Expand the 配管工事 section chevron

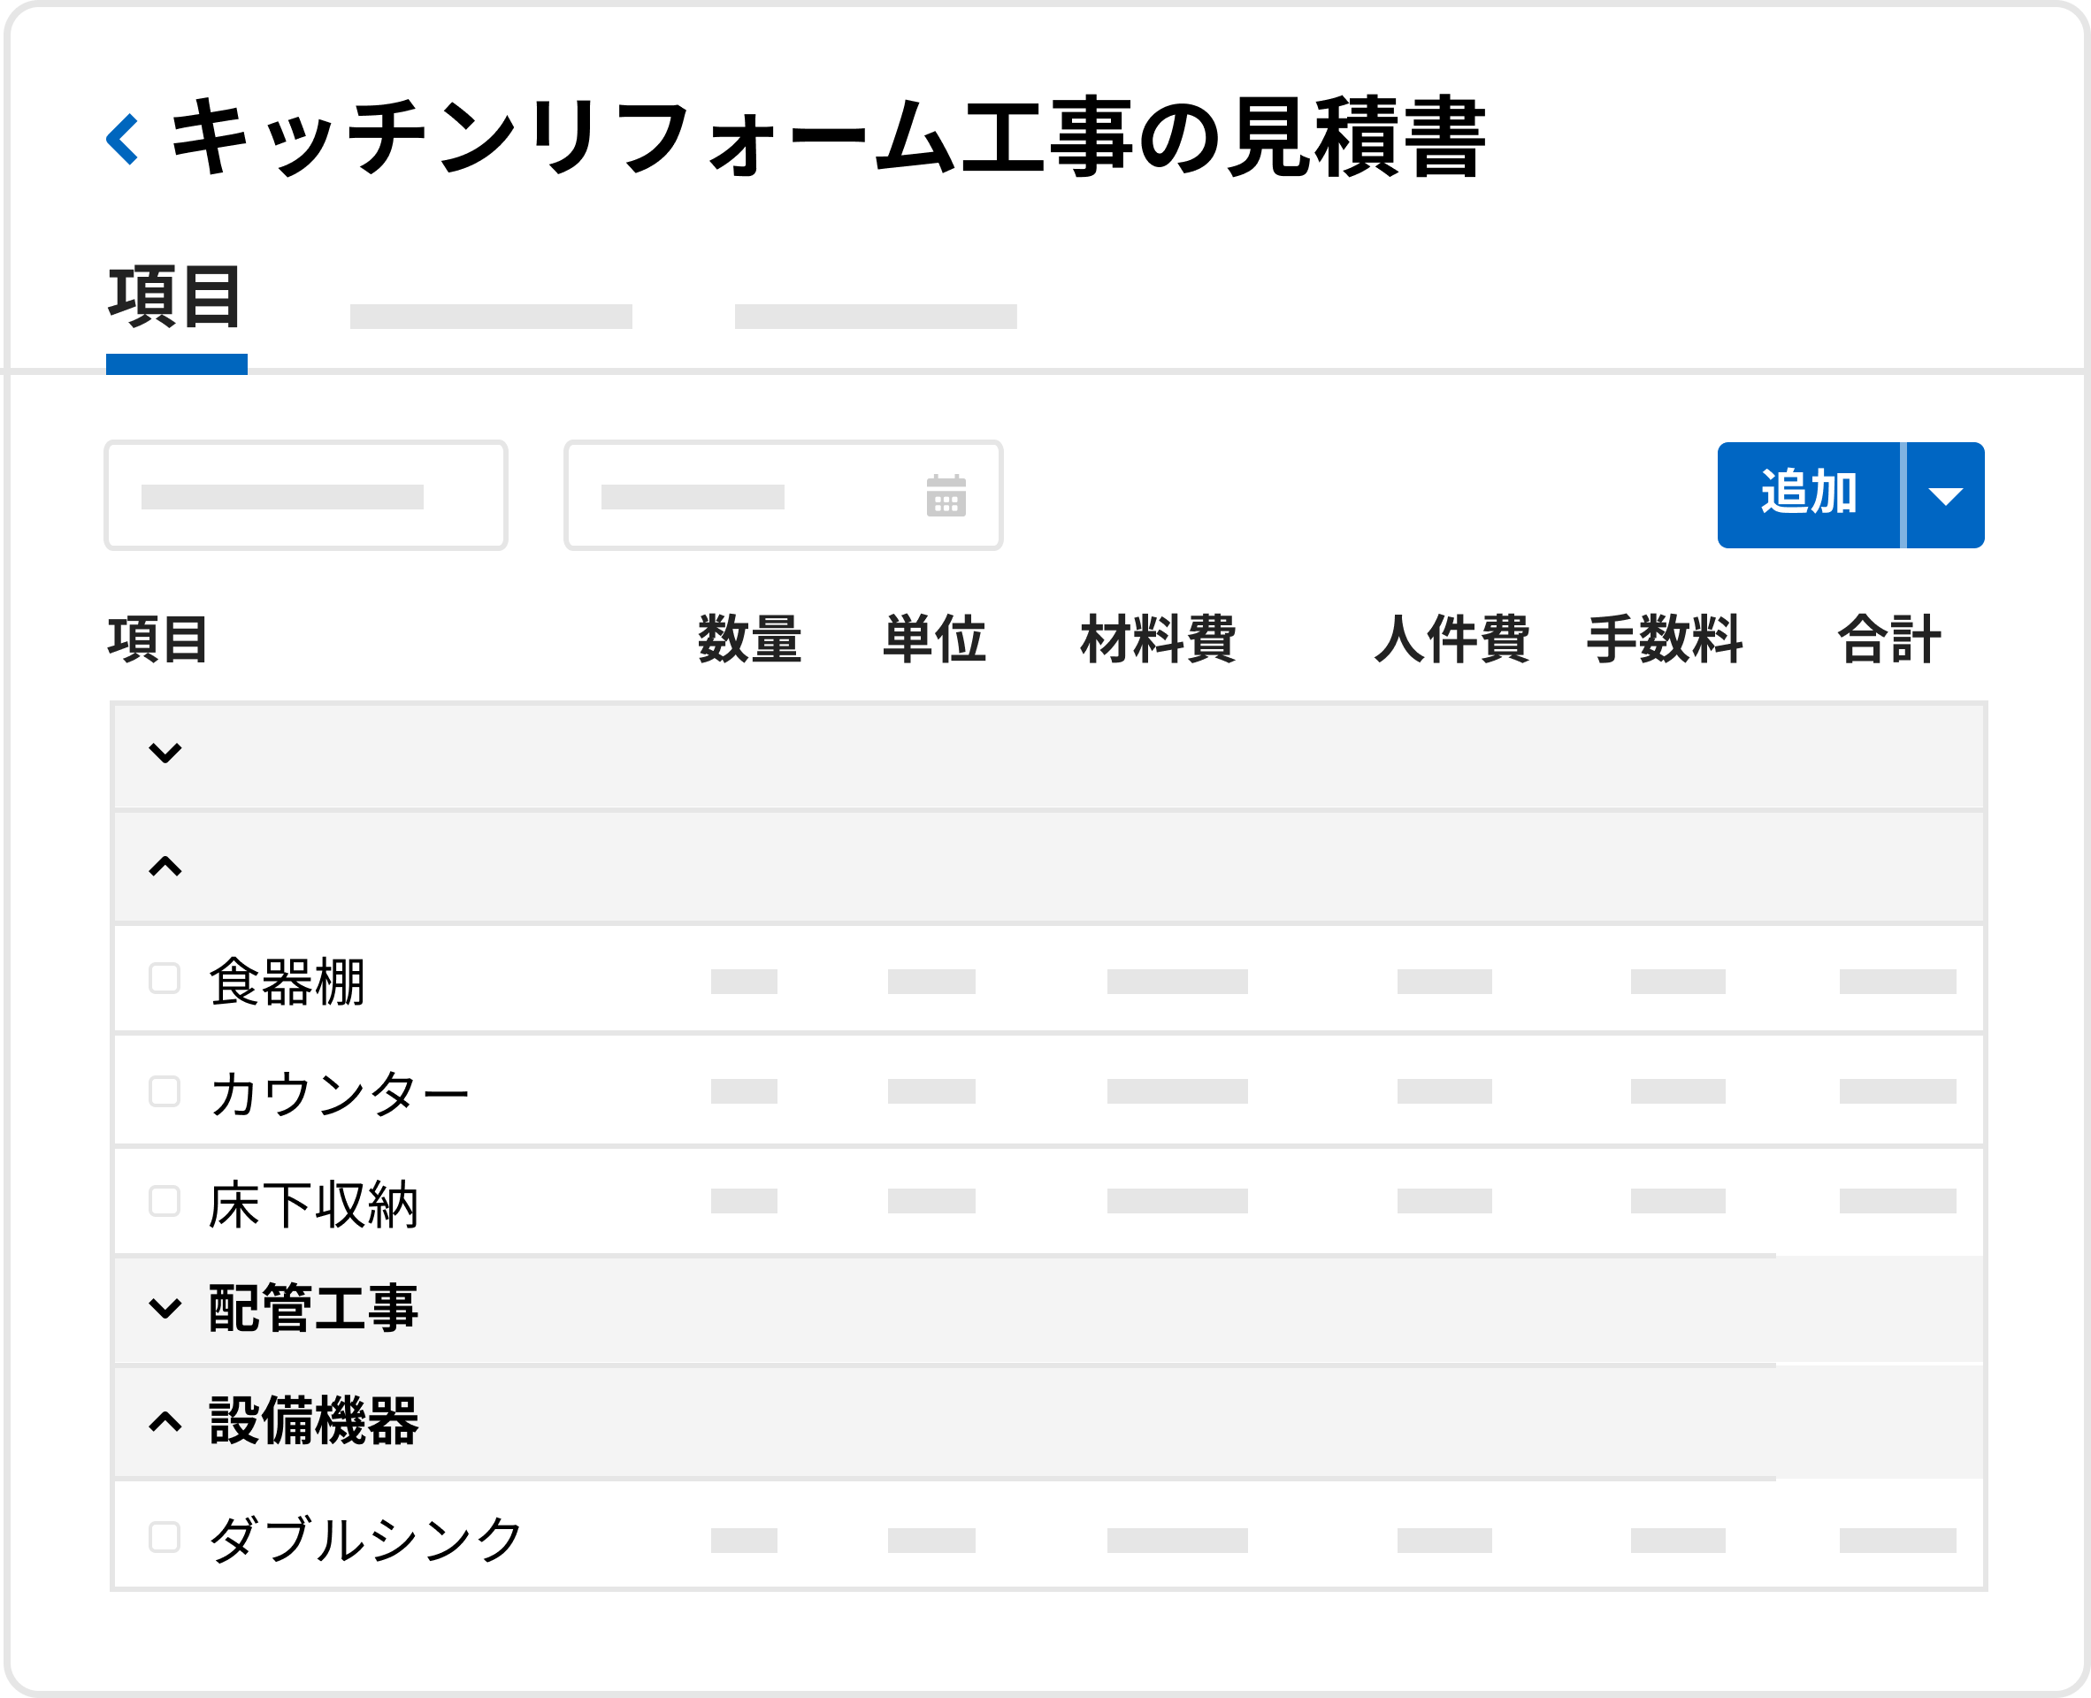[x=165, y=1308]
